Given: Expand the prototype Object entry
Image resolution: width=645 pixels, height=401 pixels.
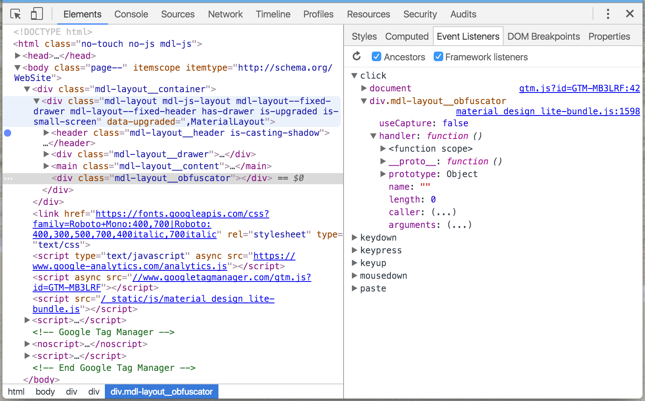Looking at the screenshot, I should coord(383,174).
